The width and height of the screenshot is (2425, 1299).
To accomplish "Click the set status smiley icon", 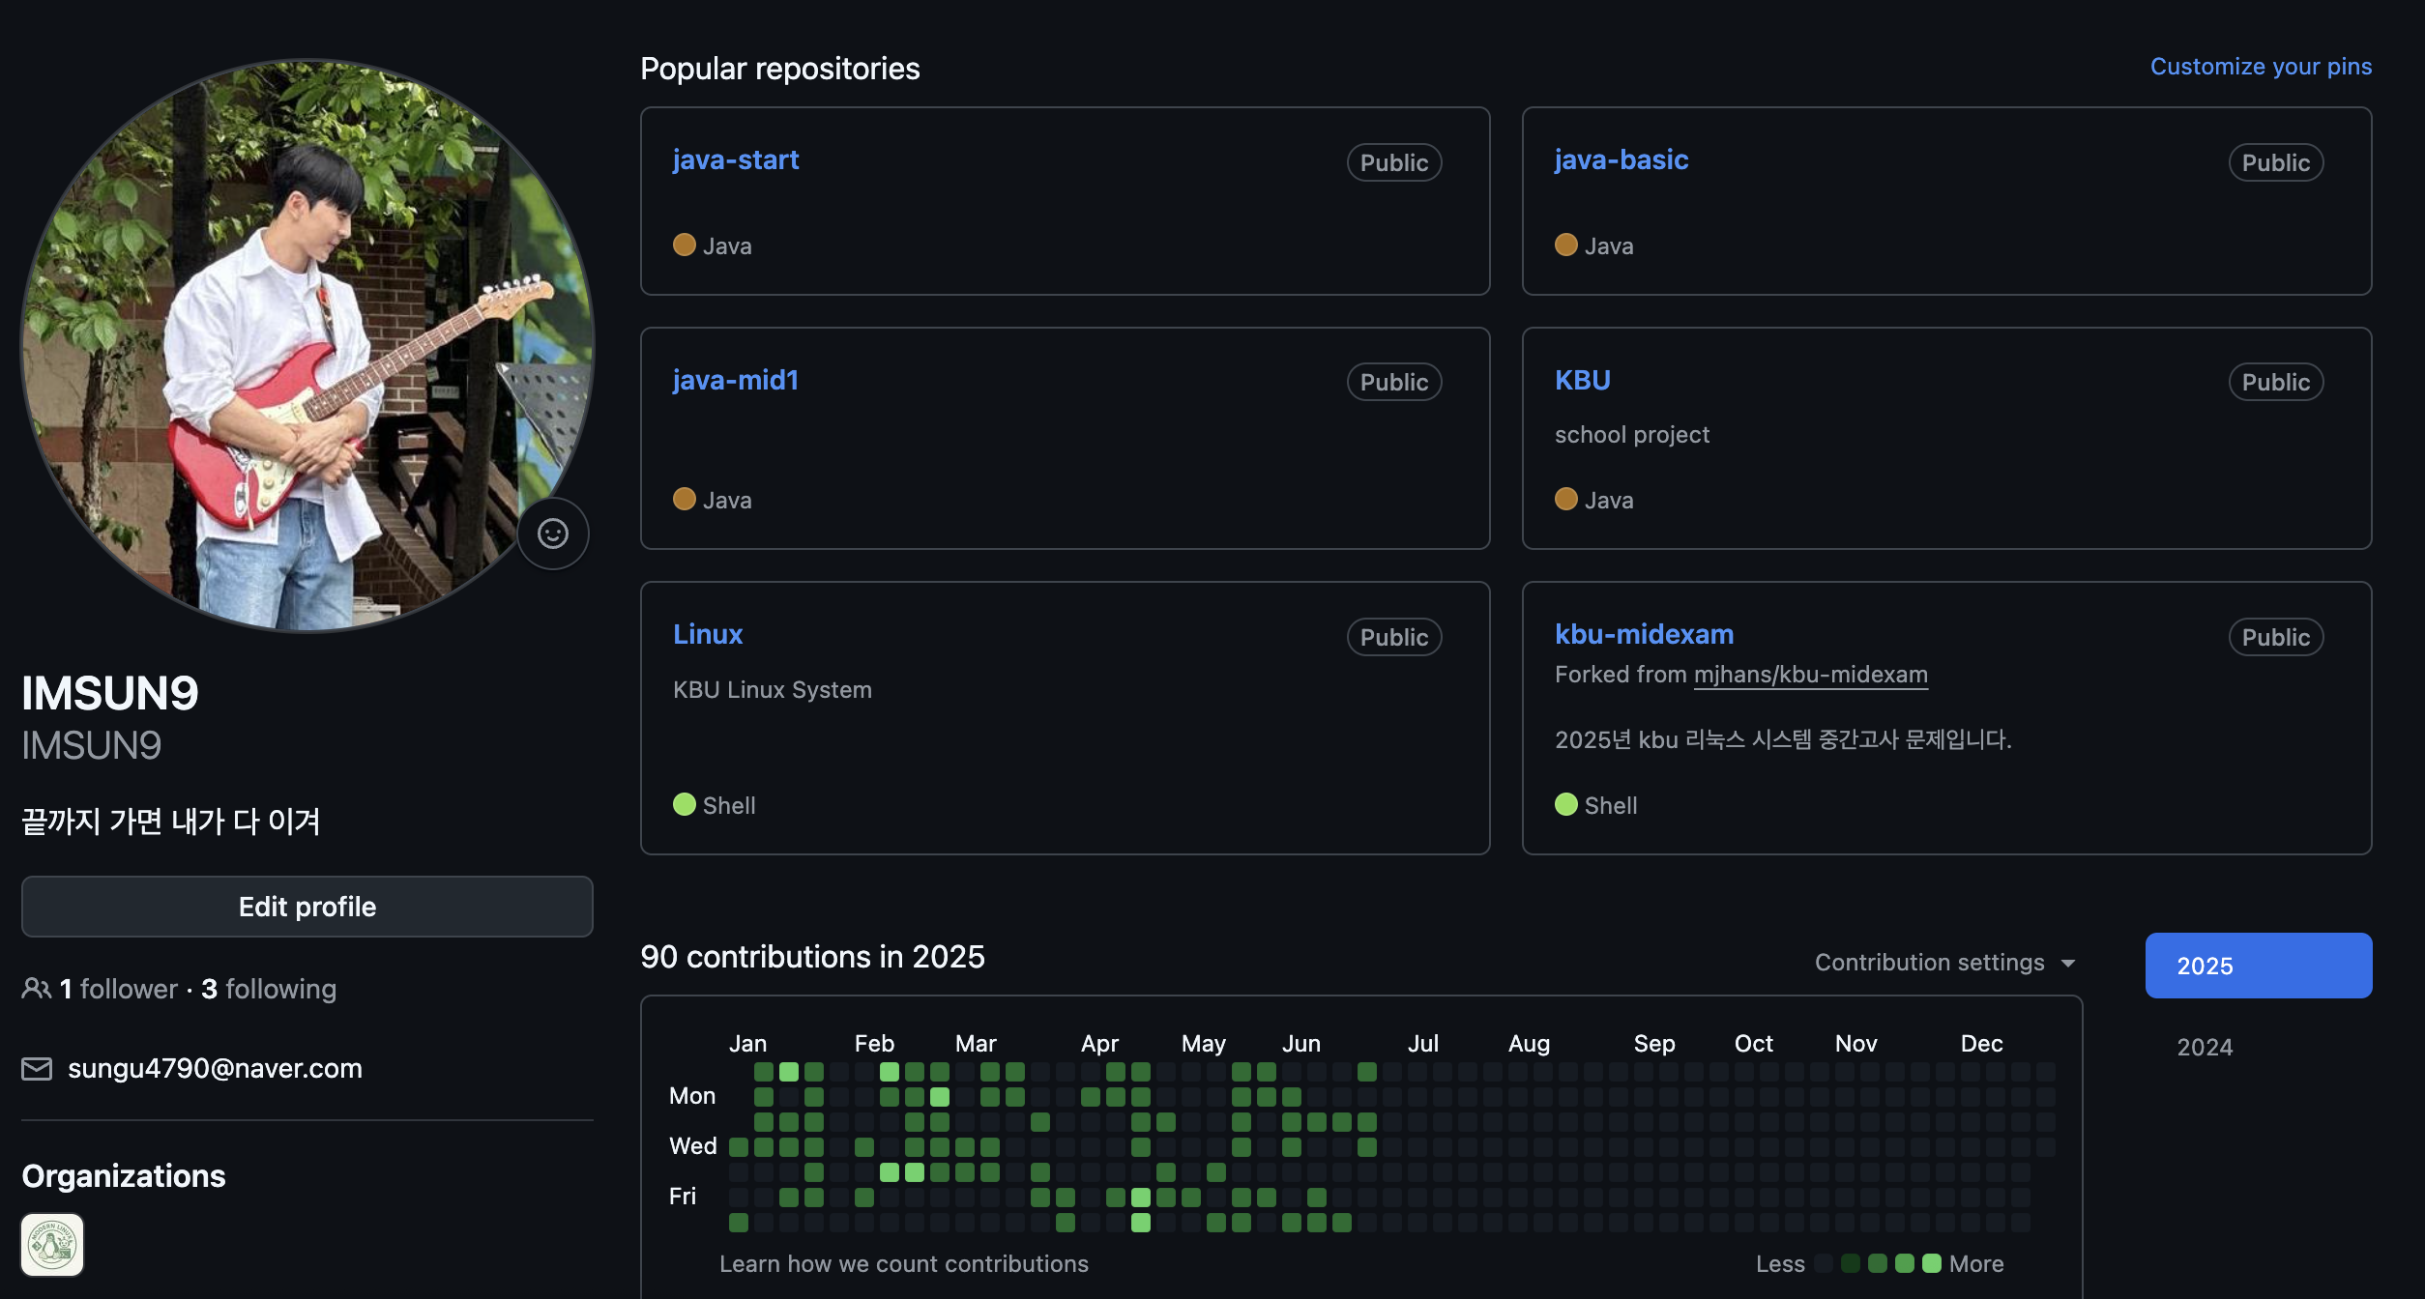I will [553, 534].
